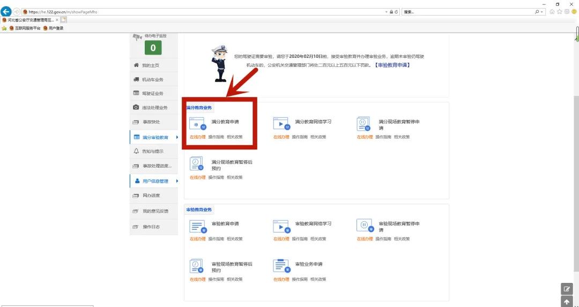579x307 pixels.
Task: Go to 我的主页 in the sidebar
Action: pyautogui.click(x=150, y=65)
